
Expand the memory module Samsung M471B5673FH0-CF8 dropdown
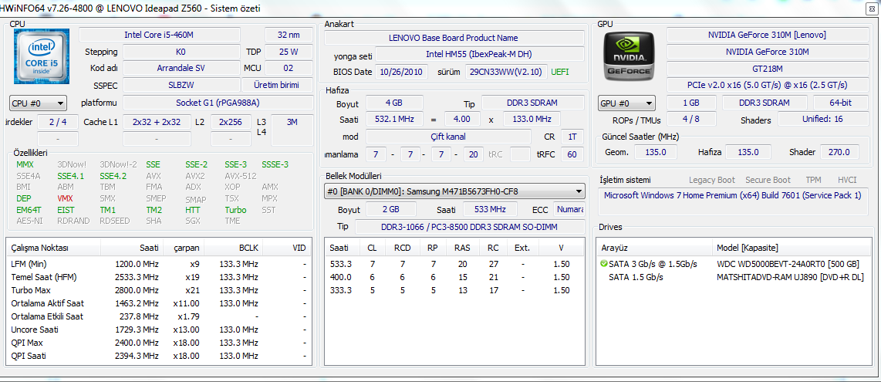click(455, 191)
